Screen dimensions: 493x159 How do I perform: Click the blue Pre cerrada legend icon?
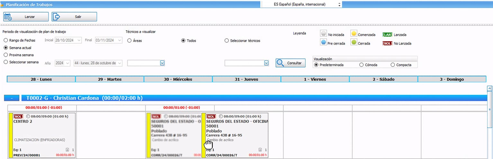[324, 42]
